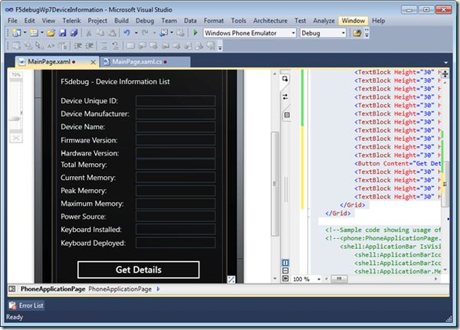The image size is (460, 330).
Task: Click the designer resize icon at bottom-right
Action: 232,279
